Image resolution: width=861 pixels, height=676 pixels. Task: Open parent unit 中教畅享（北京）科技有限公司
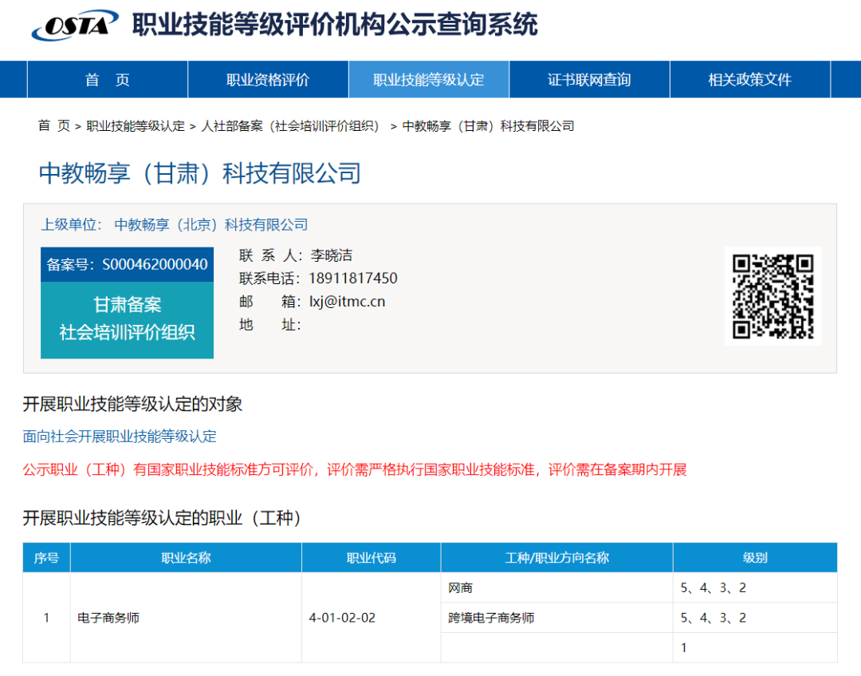pos(209,224)
